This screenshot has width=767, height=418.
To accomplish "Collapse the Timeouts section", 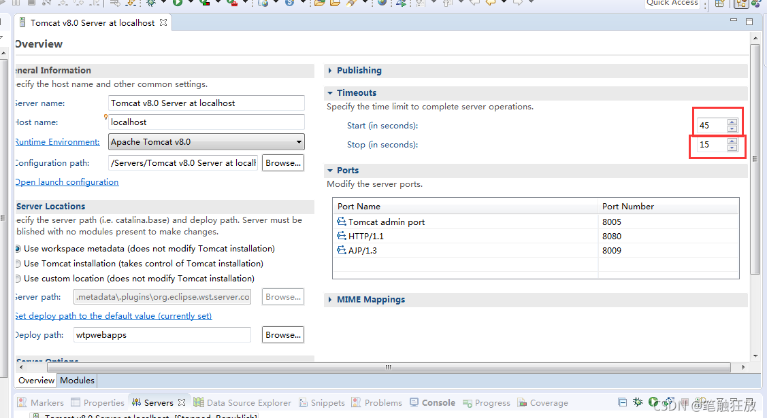I will point(330,93).
